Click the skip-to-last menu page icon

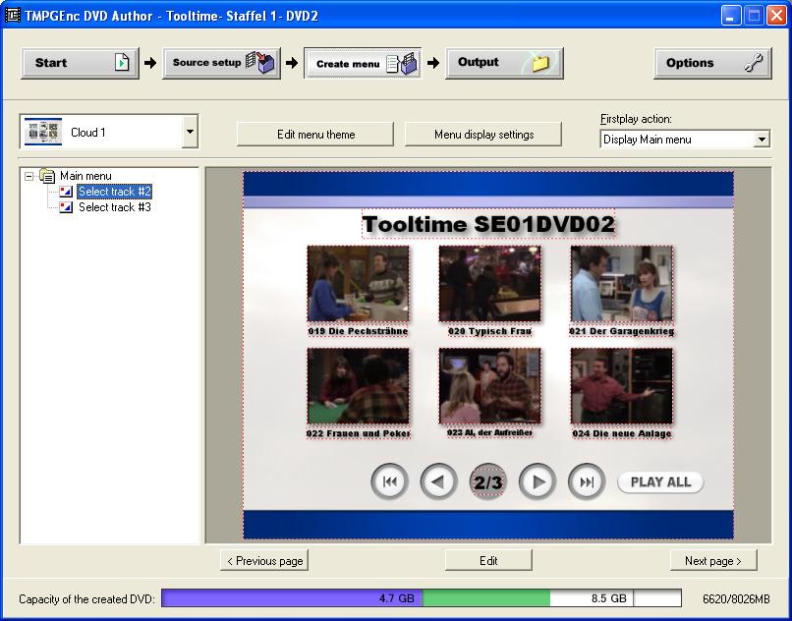click(x=587, y=481)
